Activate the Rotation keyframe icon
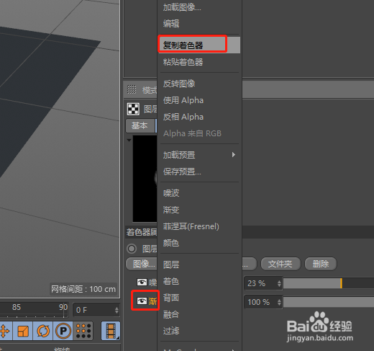Viewport: 374px width, 351px height. [x=43, y=331]
